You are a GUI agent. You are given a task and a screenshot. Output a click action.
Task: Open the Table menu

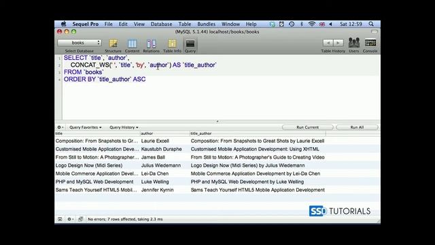(184, 24)
